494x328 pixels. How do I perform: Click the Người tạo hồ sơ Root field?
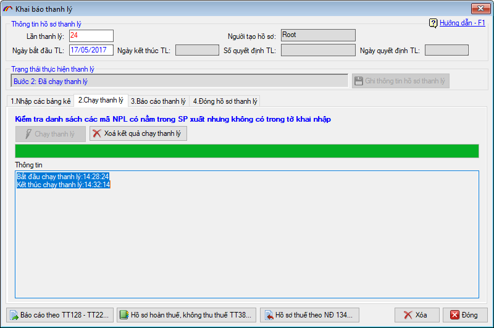click(318, 35)
